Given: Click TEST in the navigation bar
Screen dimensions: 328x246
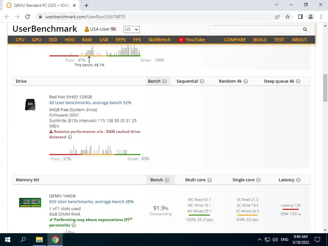Looking at the screenshot, I should [x=279, y=40].
